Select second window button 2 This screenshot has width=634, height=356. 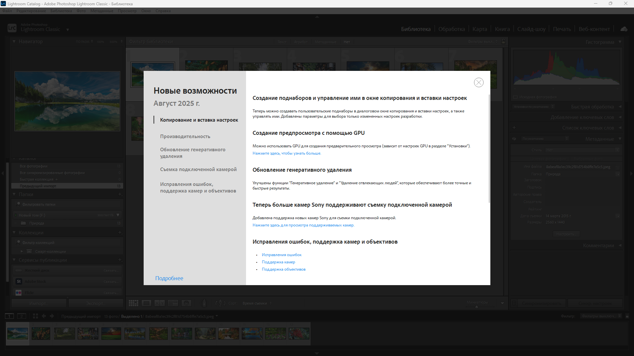21,316
